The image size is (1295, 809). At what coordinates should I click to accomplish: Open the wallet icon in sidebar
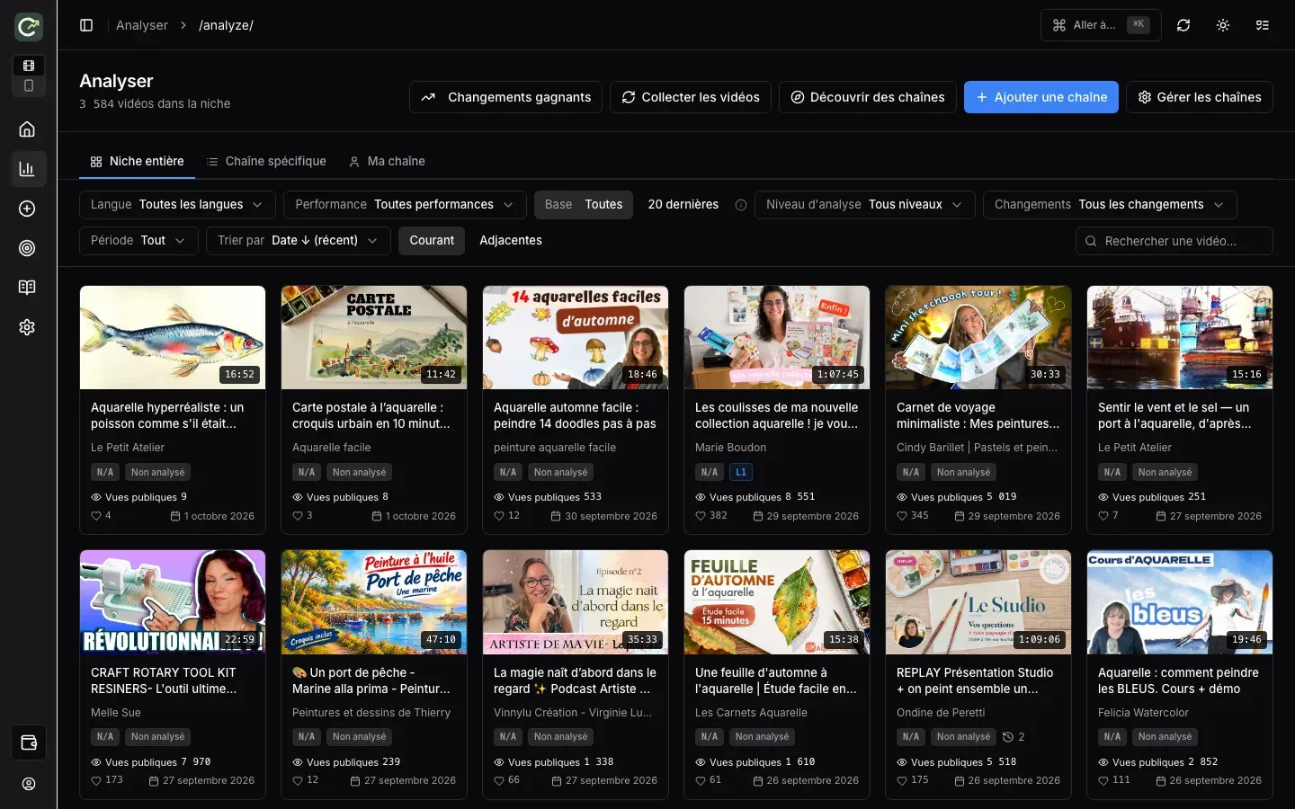28,742
